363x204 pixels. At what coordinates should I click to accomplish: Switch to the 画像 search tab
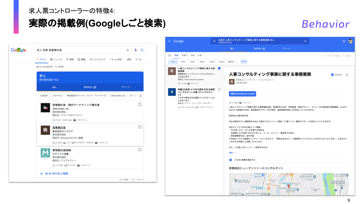[82, 59]
